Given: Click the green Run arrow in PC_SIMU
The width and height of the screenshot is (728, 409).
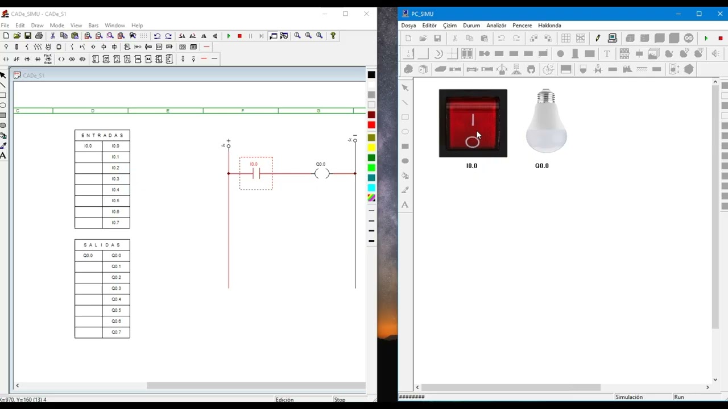Looking at the screenshot, I should click(706, 38).
